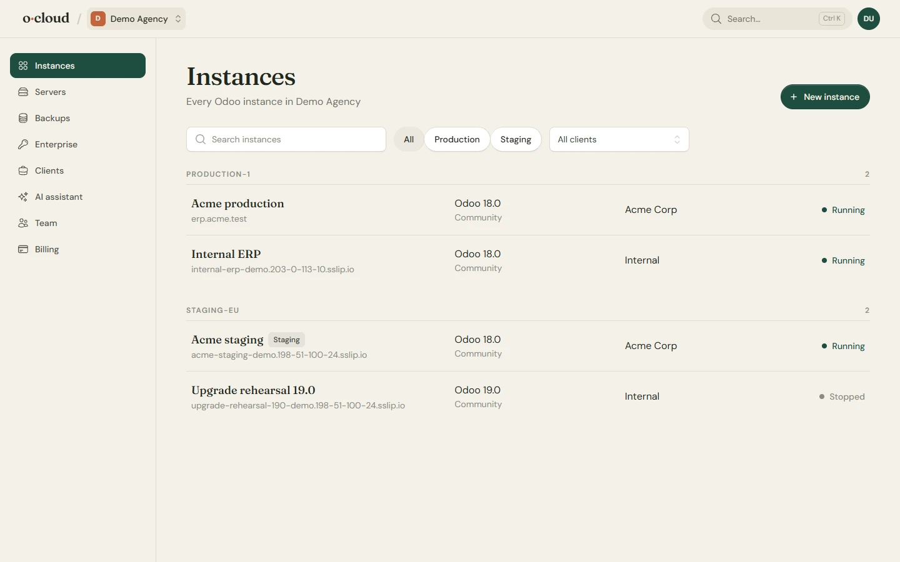
Task: Navigate to Clients
Action: pyautogui.click(x=77, y=170)
